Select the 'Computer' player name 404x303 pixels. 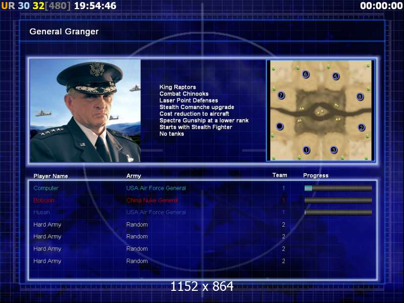click(46, 188)
